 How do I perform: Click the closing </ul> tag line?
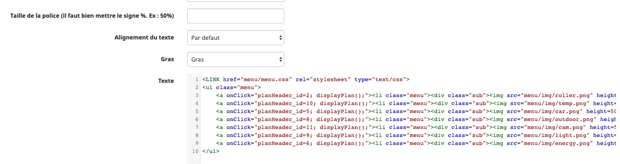click(x=211, y=151)
